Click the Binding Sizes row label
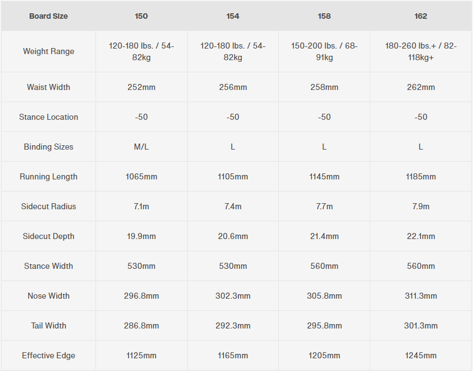 [49, 147]
